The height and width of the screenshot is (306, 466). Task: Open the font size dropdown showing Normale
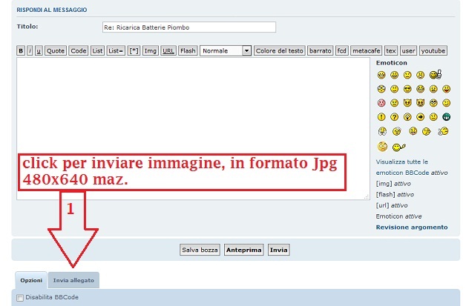coord(226,51)
